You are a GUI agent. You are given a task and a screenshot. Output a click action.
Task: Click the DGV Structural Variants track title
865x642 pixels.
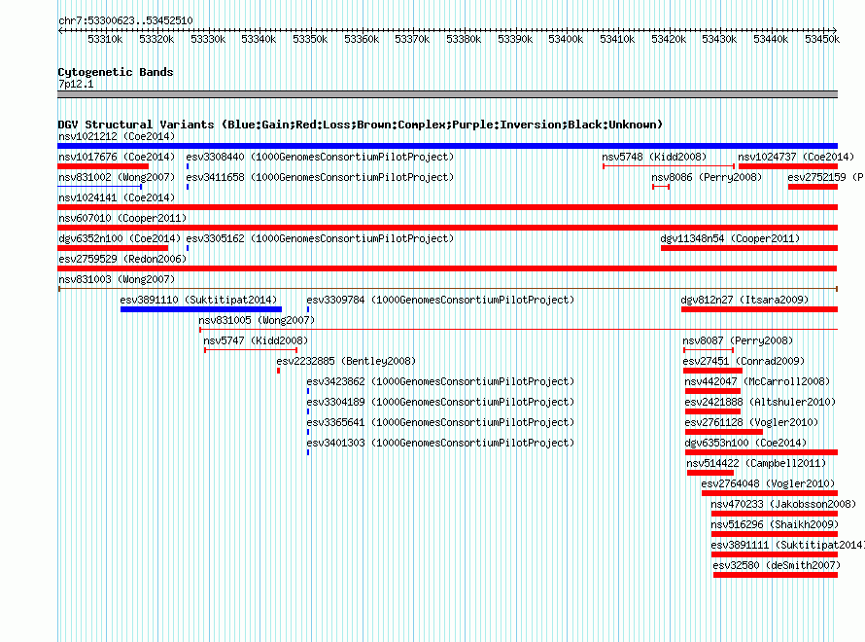[361, 125]
